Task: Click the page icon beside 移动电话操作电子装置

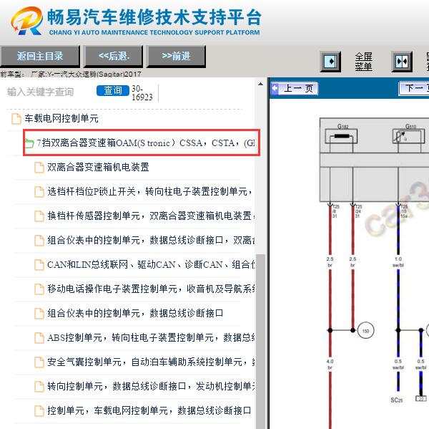Action: (39, 289)
